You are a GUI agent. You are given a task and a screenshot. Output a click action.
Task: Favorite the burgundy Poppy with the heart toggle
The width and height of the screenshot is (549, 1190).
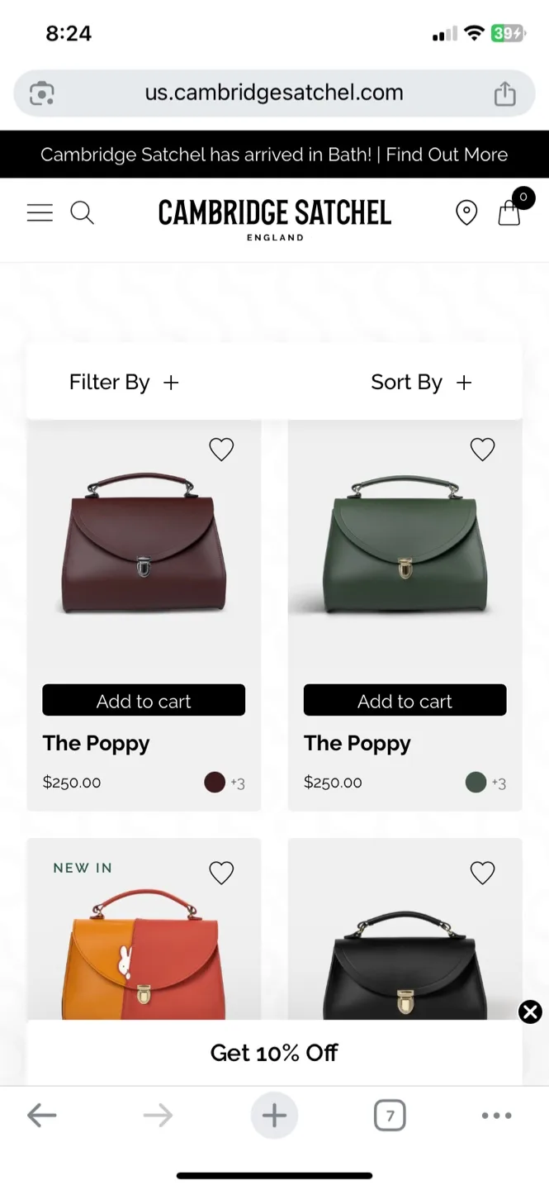[x=221, y=449]
